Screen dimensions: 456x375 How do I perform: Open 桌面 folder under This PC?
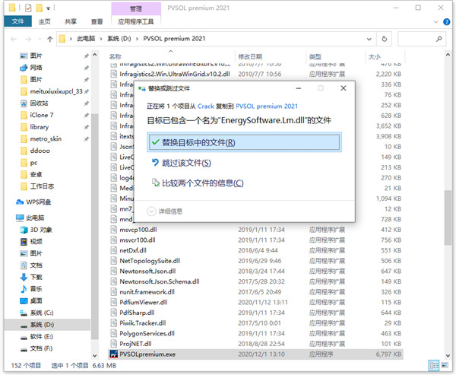(36, 300)
